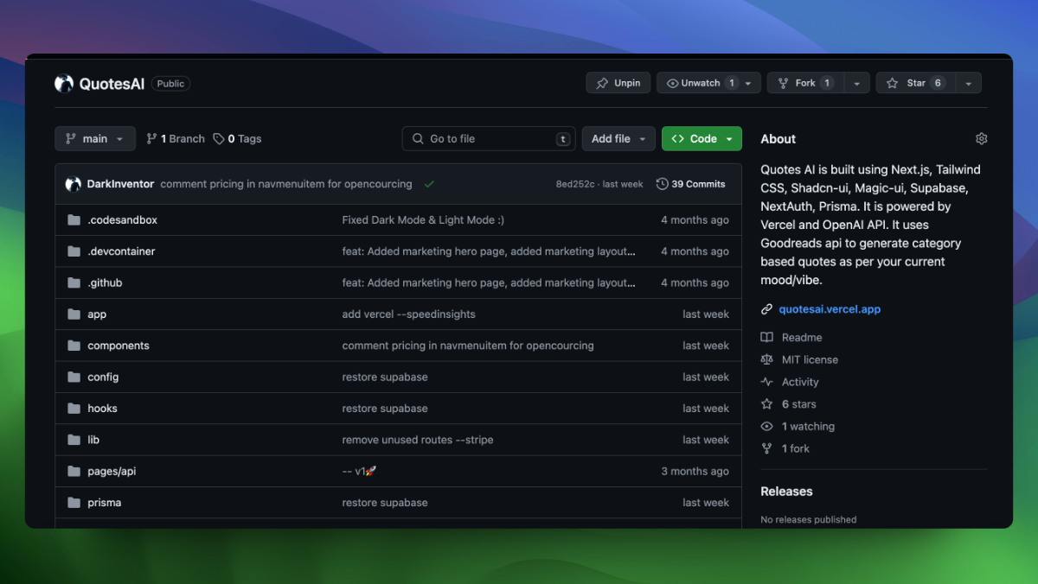
Task: Open the Readme link in About
Action: tap(802, 338)
